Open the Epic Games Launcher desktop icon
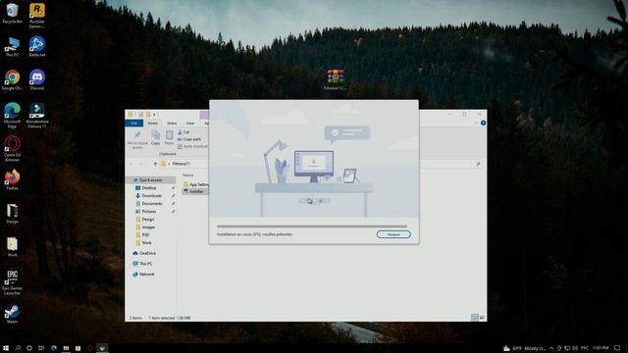This screenshot has width=628, height=353. (x=12, y=282)
